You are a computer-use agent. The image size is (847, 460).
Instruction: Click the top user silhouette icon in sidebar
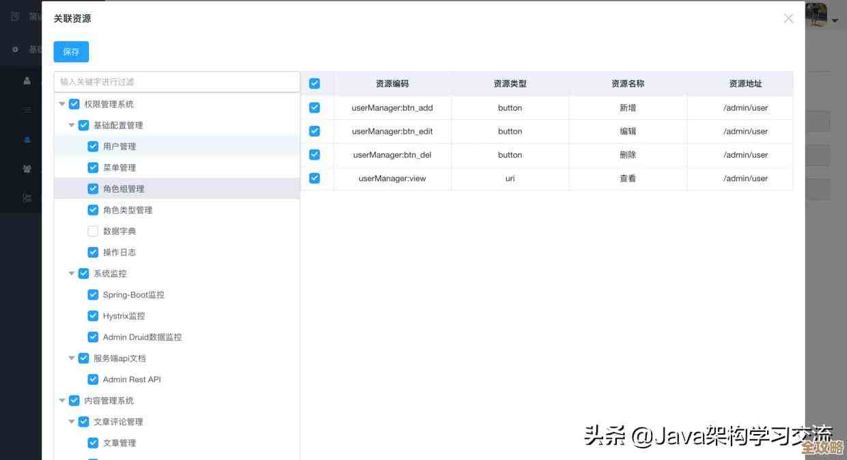click(26, 81)
